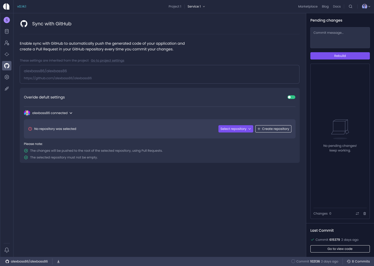Click the download code icon in footer
374x266 pixels.
tap(58, 262)
